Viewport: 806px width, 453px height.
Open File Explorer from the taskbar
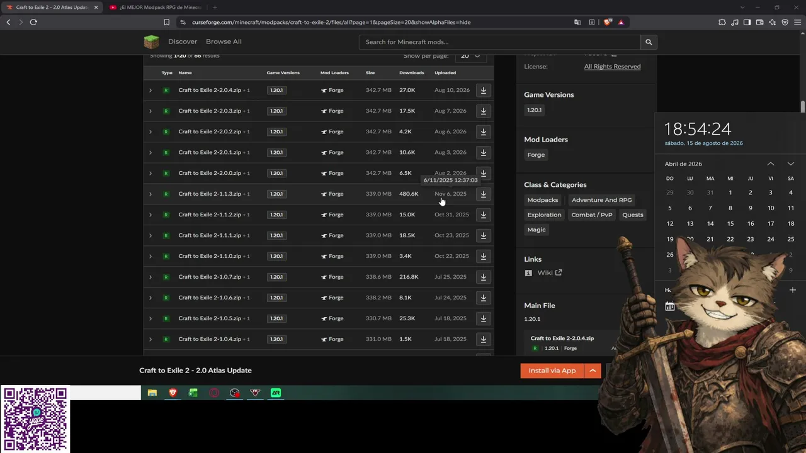152,393
